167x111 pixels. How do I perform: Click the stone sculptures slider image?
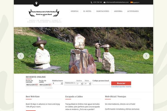tap(83, 50)
